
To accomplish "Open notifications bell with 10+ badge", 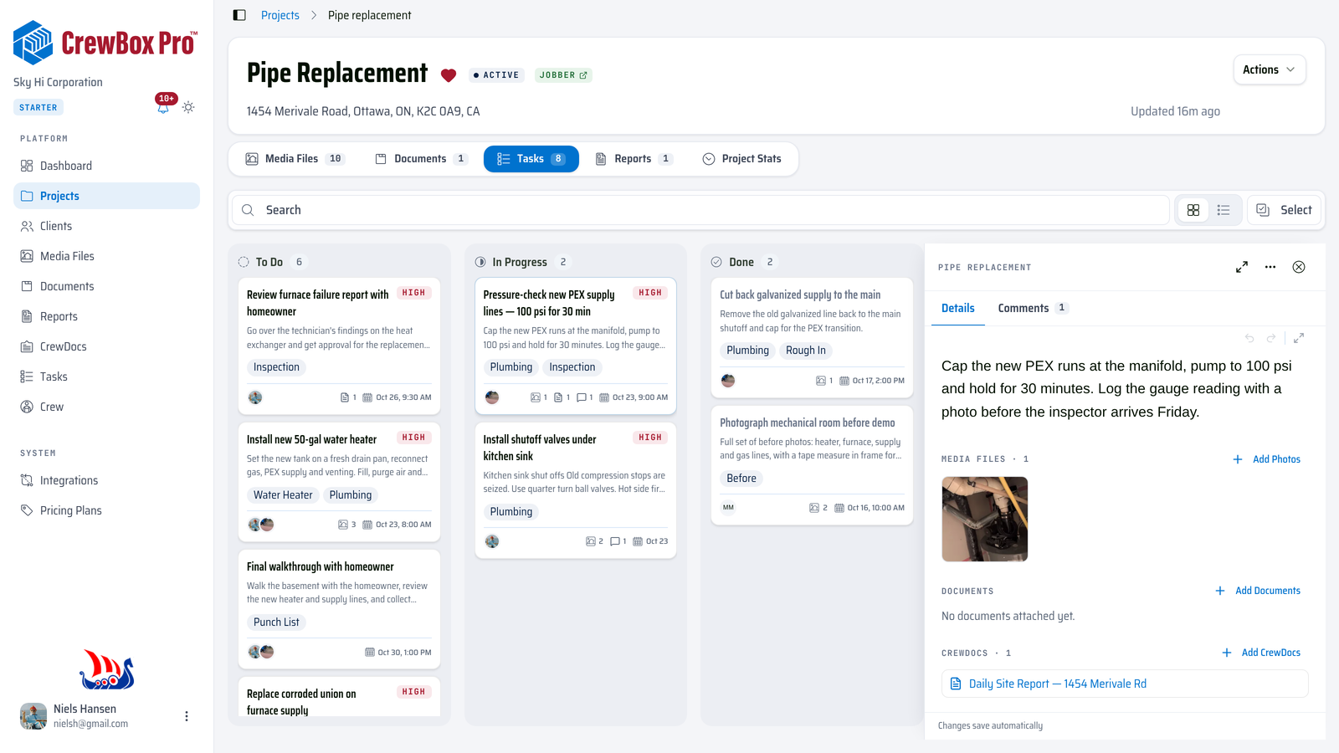I will pyautogui.click(x=163, y=106).
